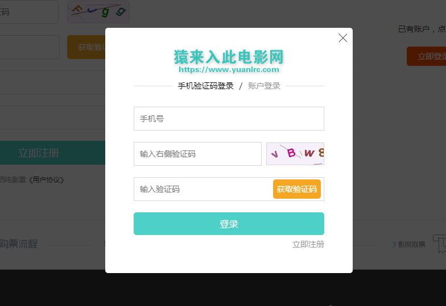Image resolution: width=446 pixels, height=306 pixels.
Task: Focus background field left of orange button
Action: point(30,47)
